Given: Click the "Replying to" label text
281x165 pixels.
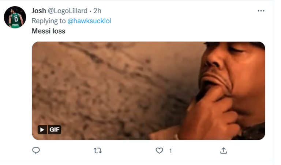Looking at the screenshot, I should 49,21.
